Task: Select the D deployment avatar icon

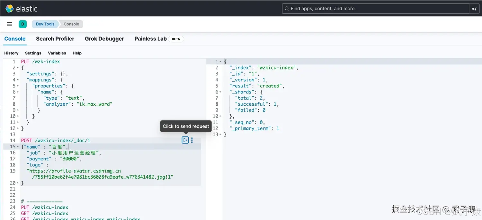Action: pos(22,24)
